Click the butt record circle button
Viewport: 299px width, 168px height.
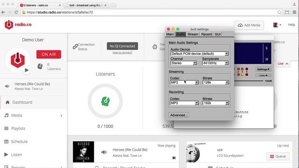[x=267, y=59]
